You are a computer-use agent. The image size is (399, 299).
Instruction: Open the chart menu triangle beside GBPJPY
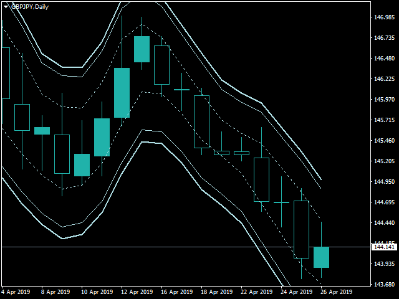coord(6,7)
